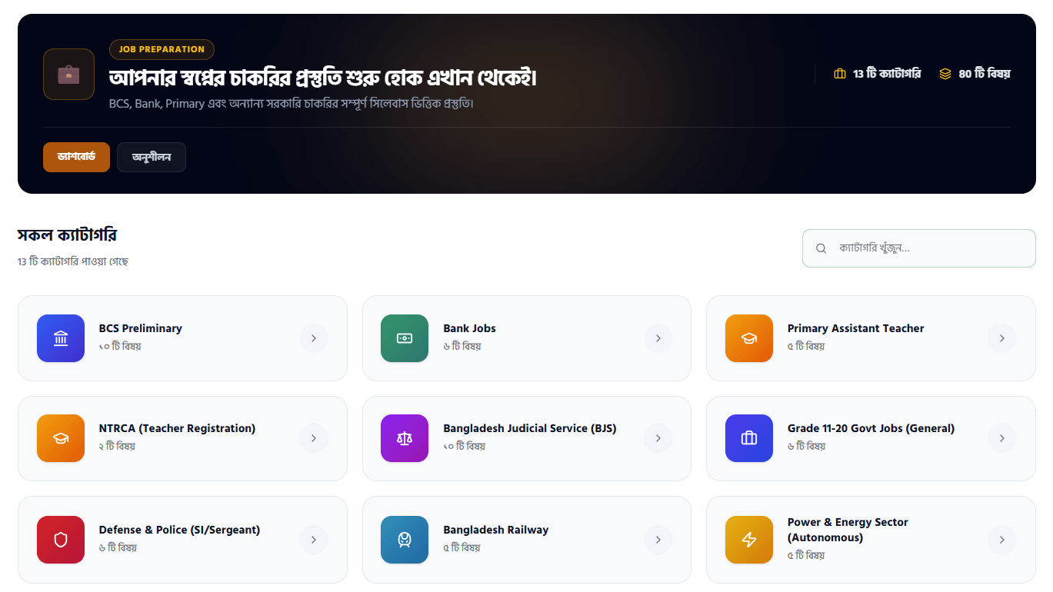The image size is (1053, 592).
Task: Click the 13 টি ক্যাটাগরি পাওয়া গেছে text
Action: coord(73,261)
